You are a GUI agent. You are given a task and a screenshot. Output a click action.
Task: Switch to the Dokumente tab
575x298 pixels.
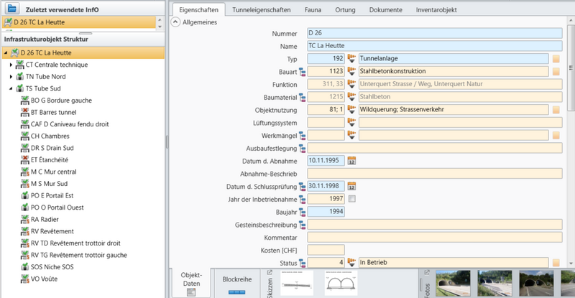coord(385,10)
